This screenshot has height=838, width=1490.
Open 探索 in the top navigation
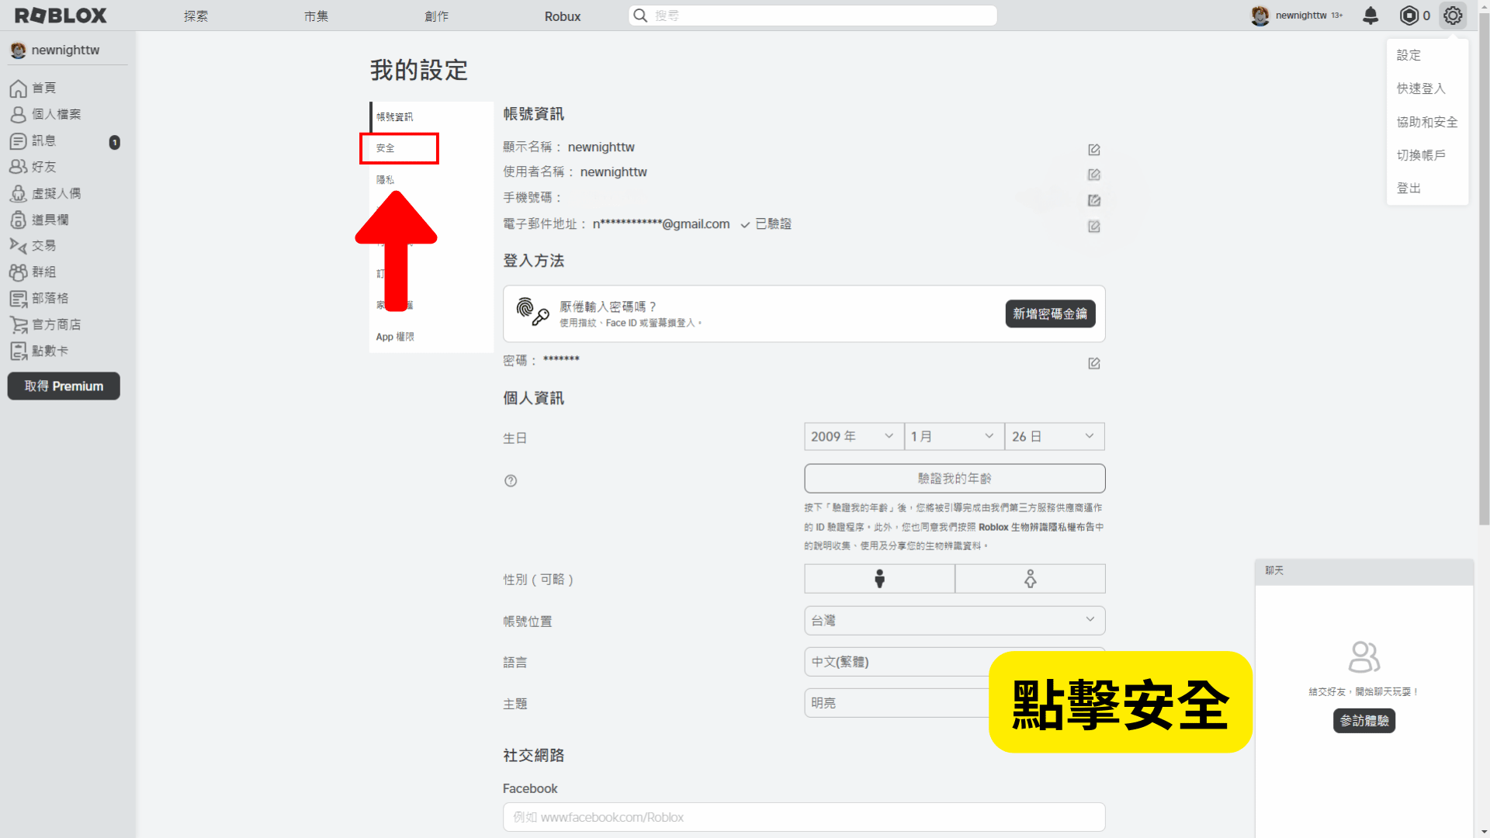[x=196, y=16]
